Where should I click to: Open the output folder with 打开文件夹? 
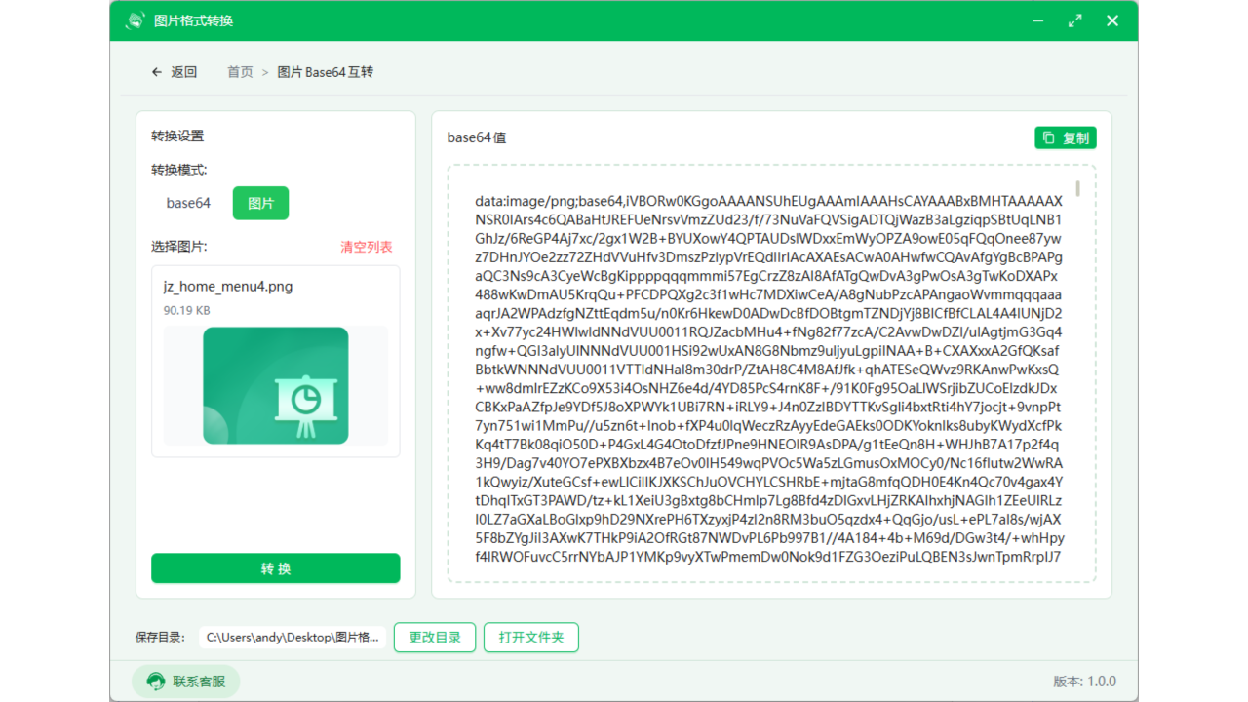point(531,638)
